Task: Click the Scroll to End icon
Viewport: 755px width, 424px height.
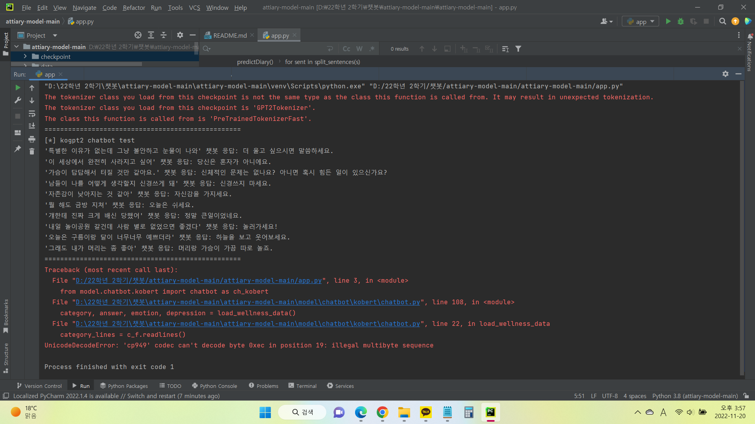Action: 32,126
